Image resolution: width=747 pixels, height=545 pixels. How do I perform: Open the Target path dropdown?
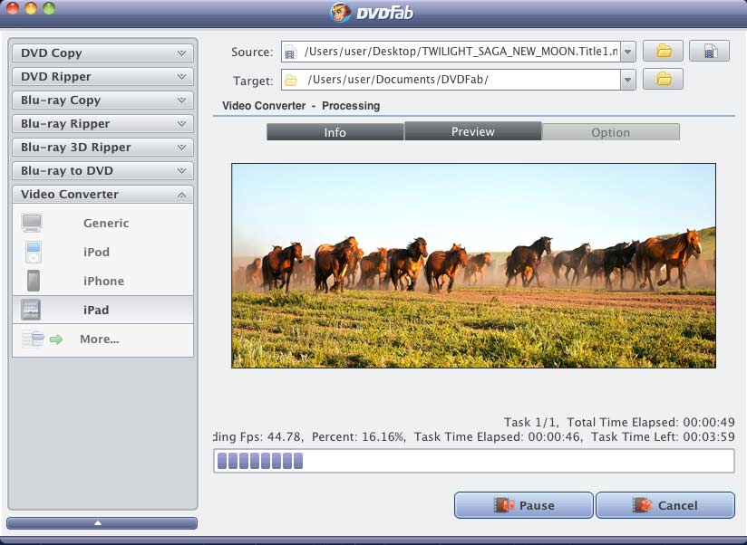click(x=628, y=80)
